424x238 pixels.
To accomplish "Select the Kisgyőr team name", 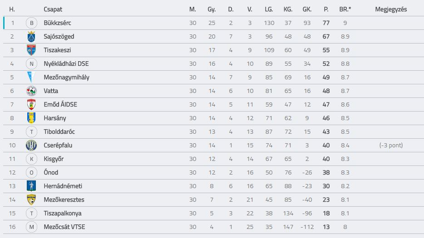I will (54, 159).
